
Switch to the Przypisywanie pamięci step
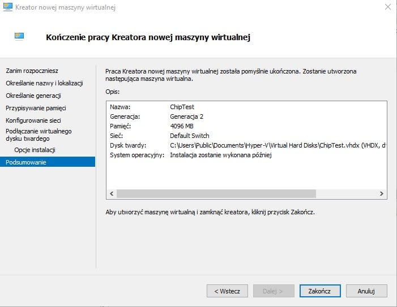tap(36, 108)
